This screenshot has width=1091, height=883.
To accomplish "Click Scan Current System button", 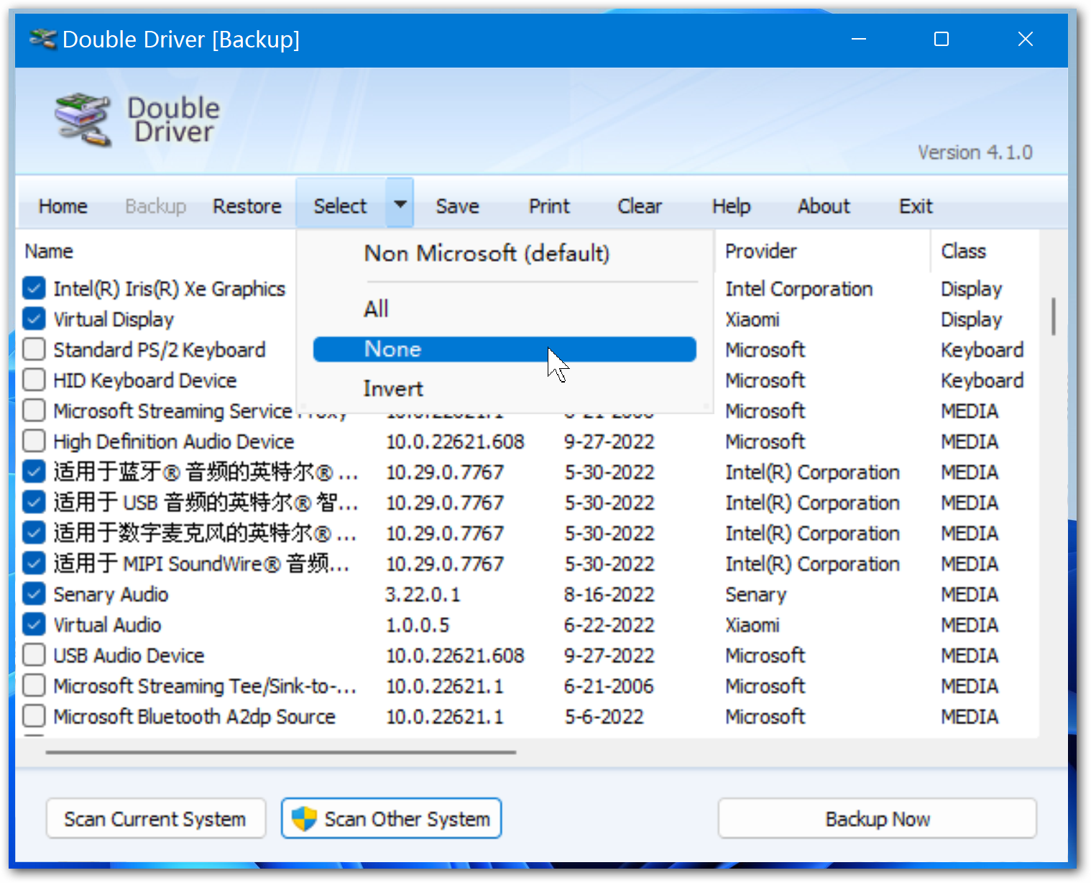I will click(155, 818).
